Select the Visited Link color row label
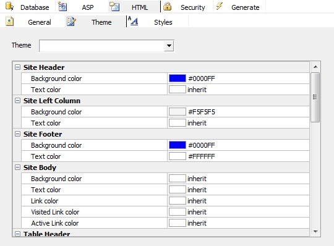 tap(55, 212)
